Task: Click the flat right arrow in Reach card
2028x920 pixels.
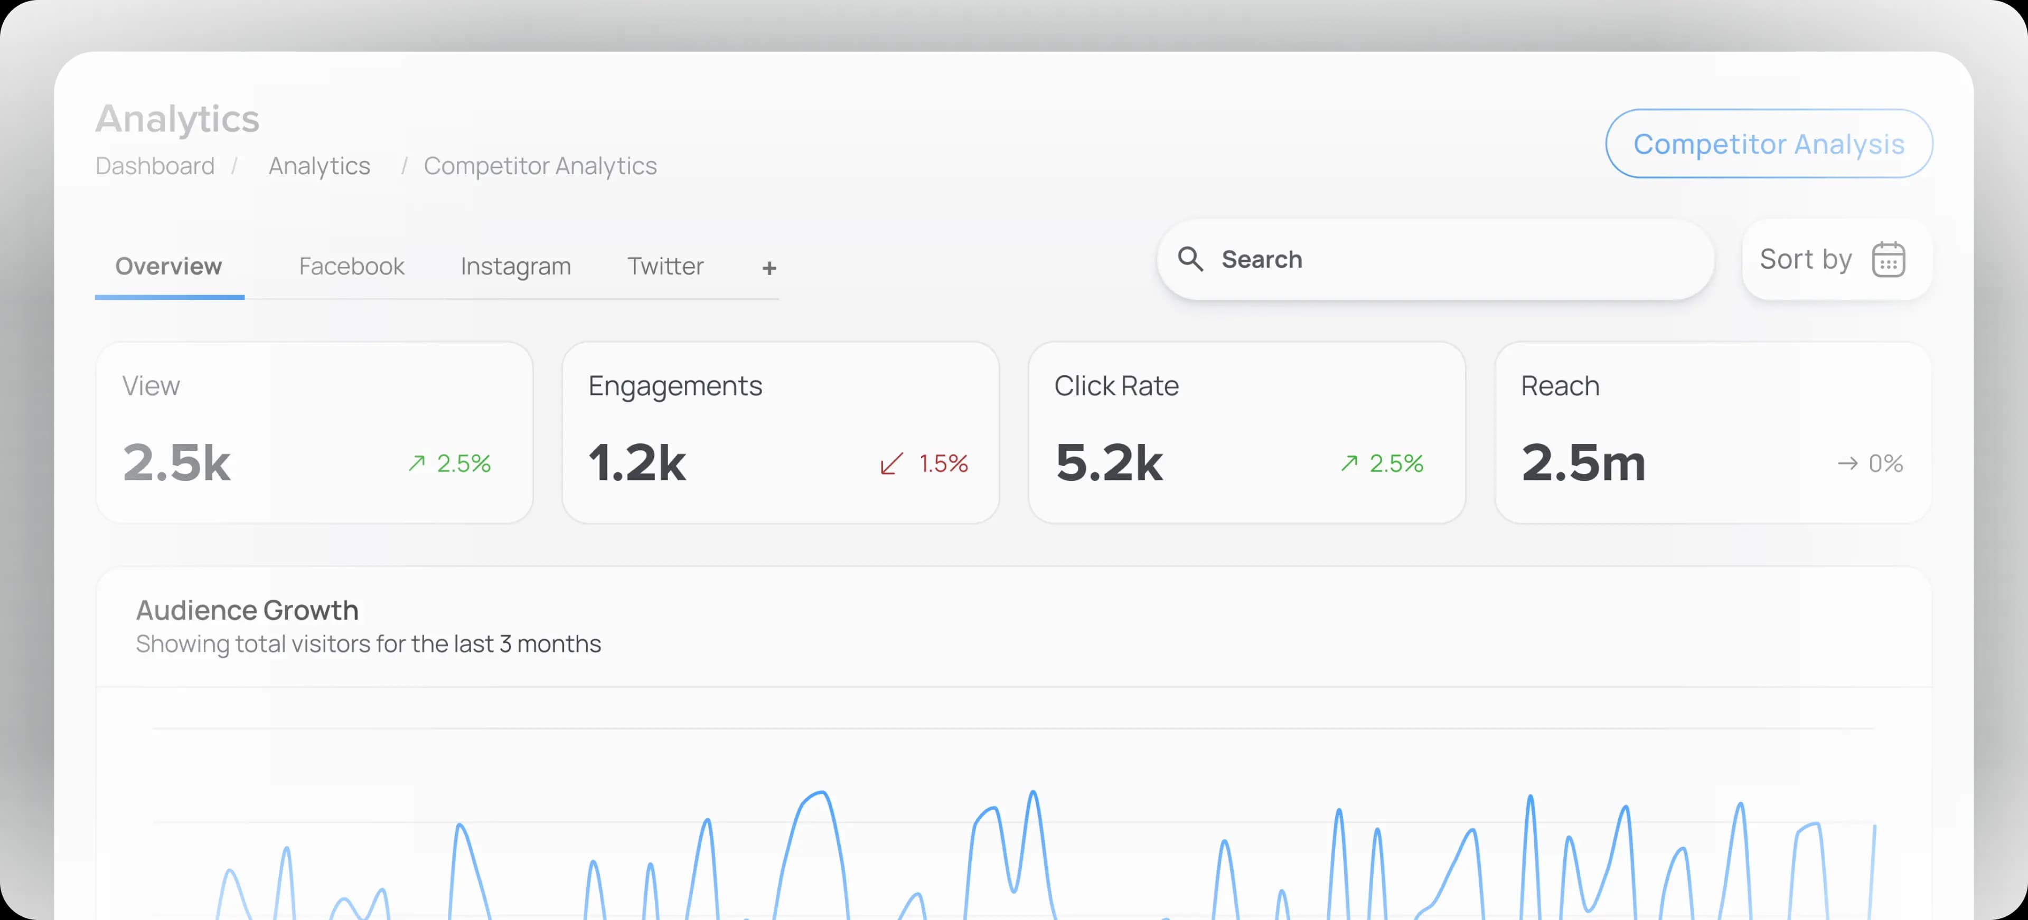Action: pyautogui.click(x=1847, y=463)
